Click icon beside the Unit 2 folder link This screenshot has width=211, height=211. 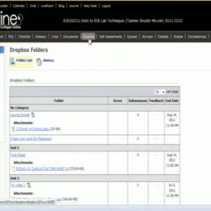click(29, 185)
